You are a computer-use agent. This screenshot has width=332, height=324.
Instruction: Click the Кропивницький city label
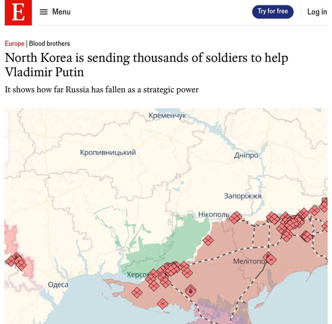[x=108, y=152]
